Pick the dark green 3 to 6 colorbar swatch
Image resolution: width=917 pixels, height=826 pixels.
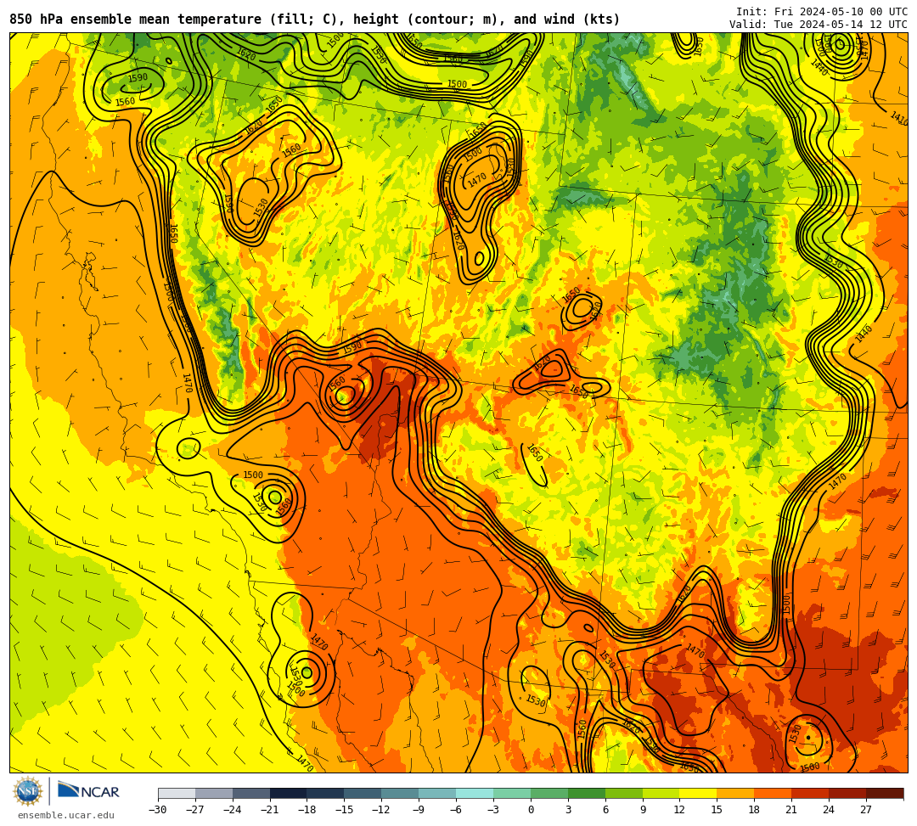click(587, 793)
